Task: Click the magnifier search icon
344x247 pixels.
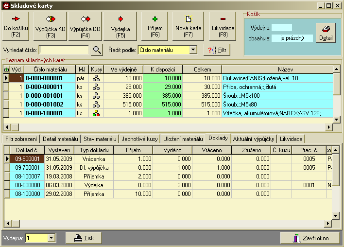Action: 97,50
